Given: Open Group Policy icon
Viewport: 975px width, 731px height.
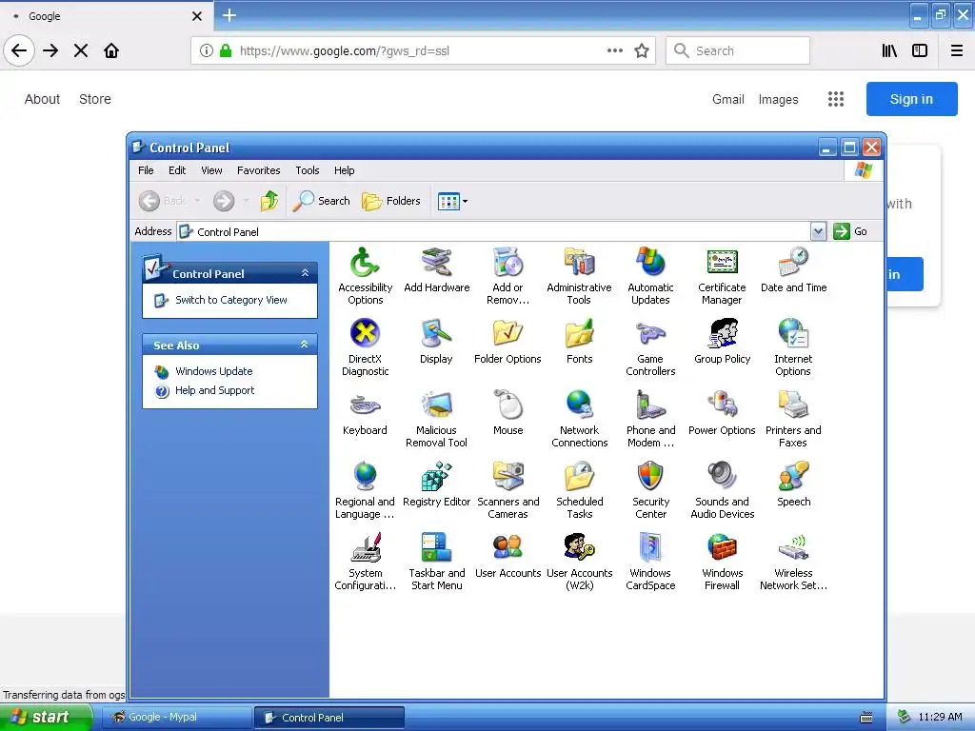Looking at the screenshot, I should point(722,342).
